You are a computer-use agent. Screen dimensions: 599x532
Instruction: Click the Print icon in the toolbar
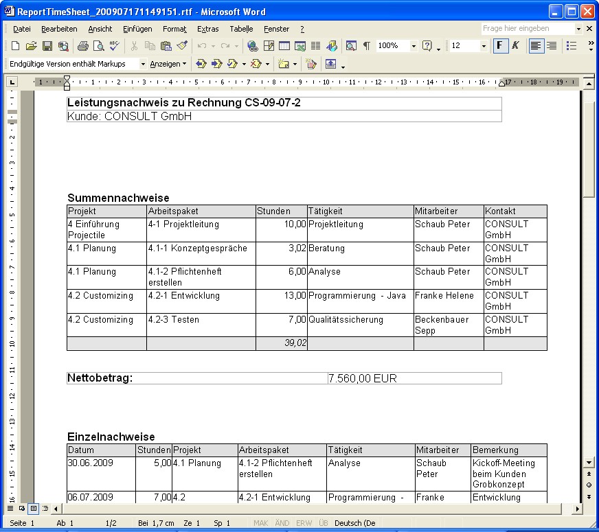(83, 46)
